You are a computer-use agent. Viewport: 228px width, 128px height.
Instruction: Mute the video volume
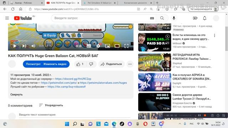[33, 46]
